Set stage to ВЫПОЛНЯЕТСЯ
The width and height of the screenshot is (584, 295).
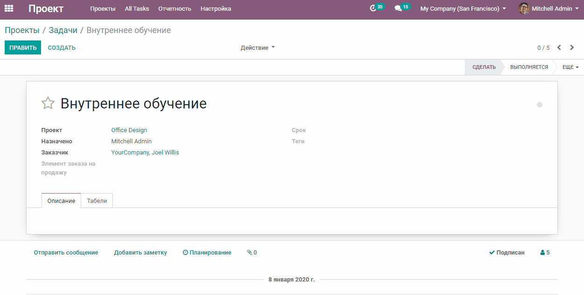529,67
